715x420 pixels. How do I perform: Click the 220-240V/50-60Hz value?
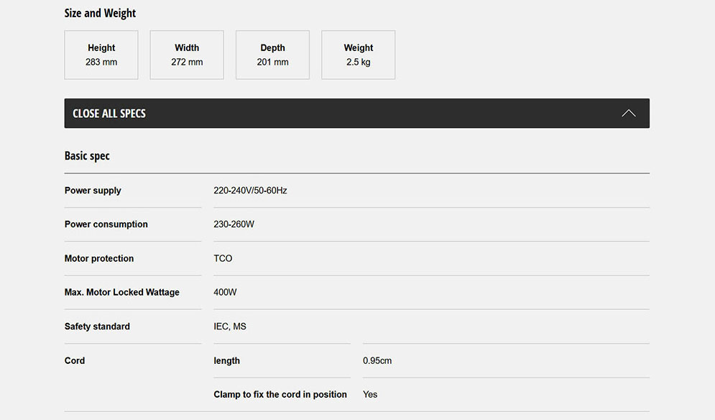[x=250, y=191]
